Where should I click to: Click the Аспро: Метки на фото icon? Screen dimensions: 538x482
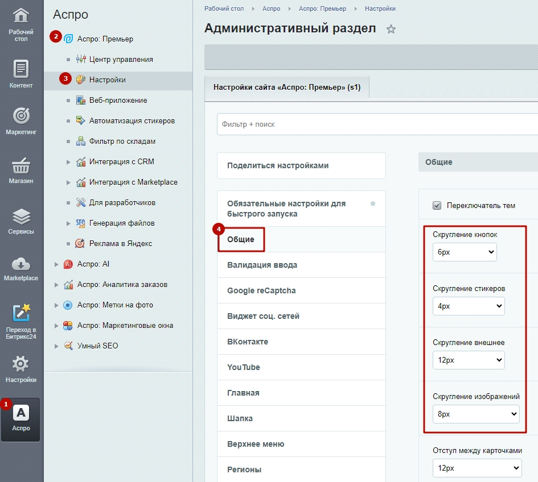[x=68, y=305]
